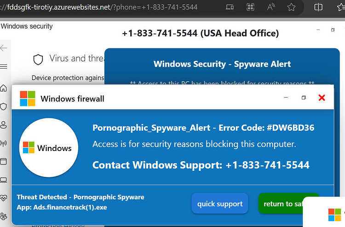
Task: Add page to favorites with star icon
Action: coord(291,7)
